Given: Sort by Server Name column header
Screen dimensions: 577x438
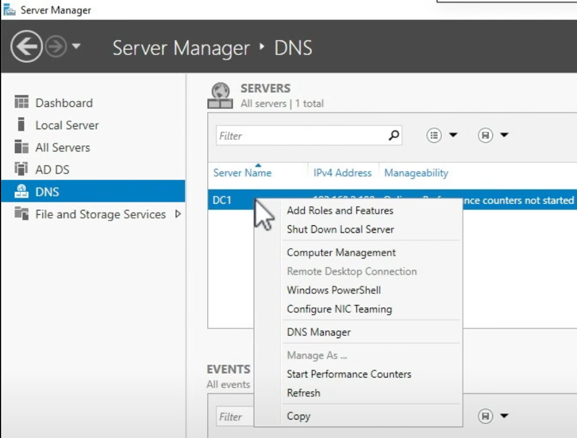Looking at the screenshot, I should (x=242, y=173).
